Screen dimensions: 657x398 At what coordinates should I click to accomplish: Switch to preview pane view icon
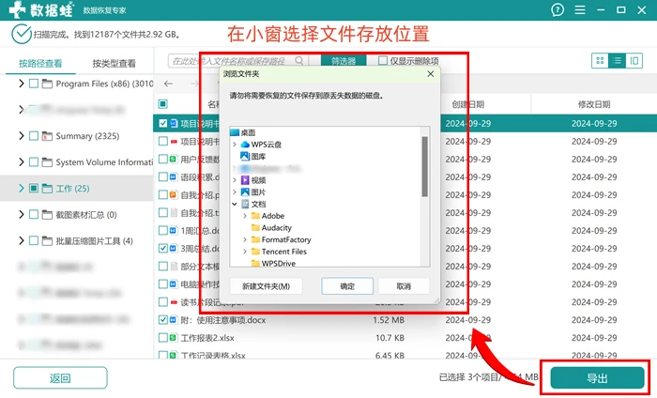(x=634, y=61)
